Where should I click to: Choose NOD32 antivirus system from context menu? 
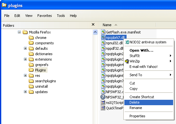(149, 42)
